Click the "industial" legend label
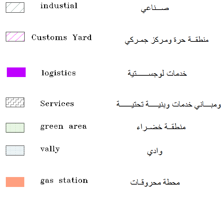The image size is (221, 201). [x=59, y=6]
